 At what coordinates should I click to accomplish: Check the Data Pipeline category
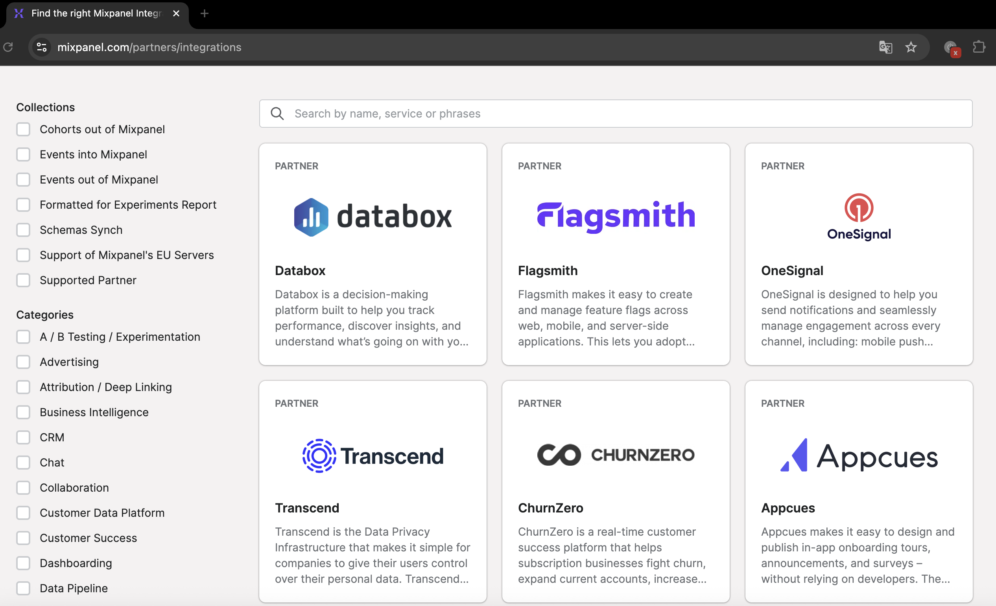[24, 589]
